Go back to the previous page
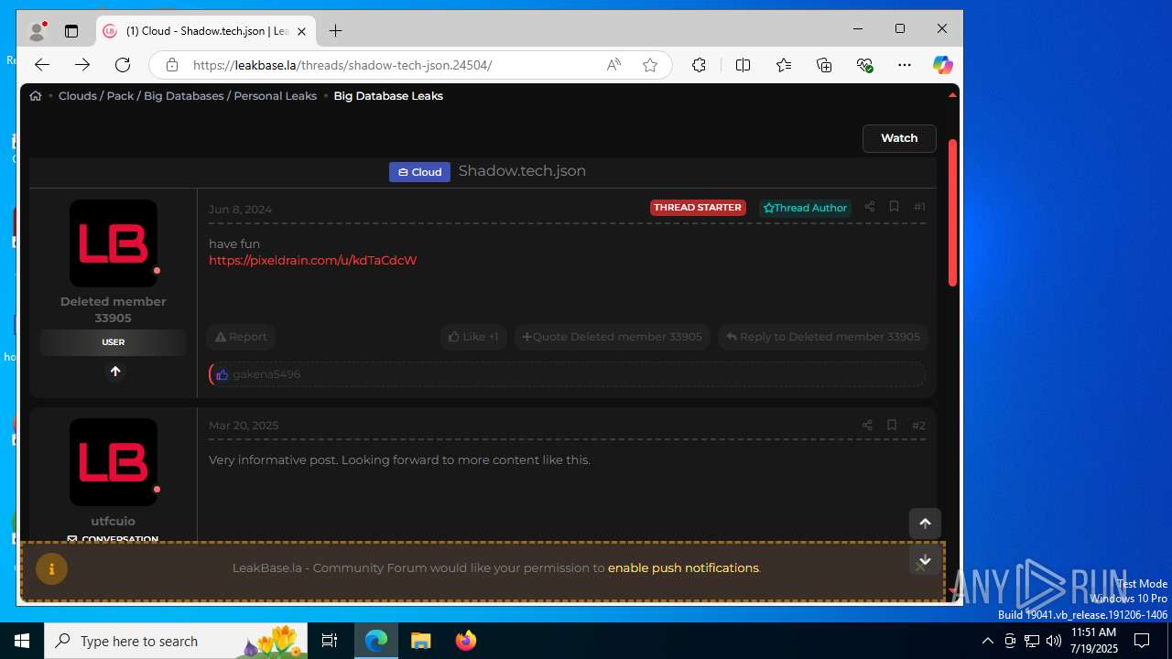The height and width of the screenshot is (659, 1172). click(42, 65)
